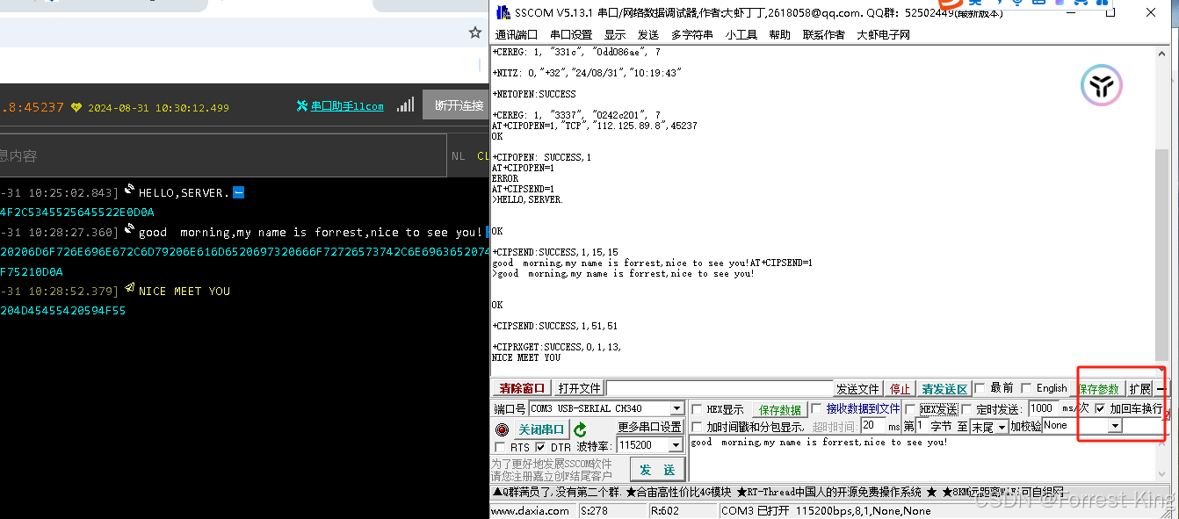This screenshot has height=519, width=1179.
Task: Click the green refresh ports icon
Action: point(580,429)
